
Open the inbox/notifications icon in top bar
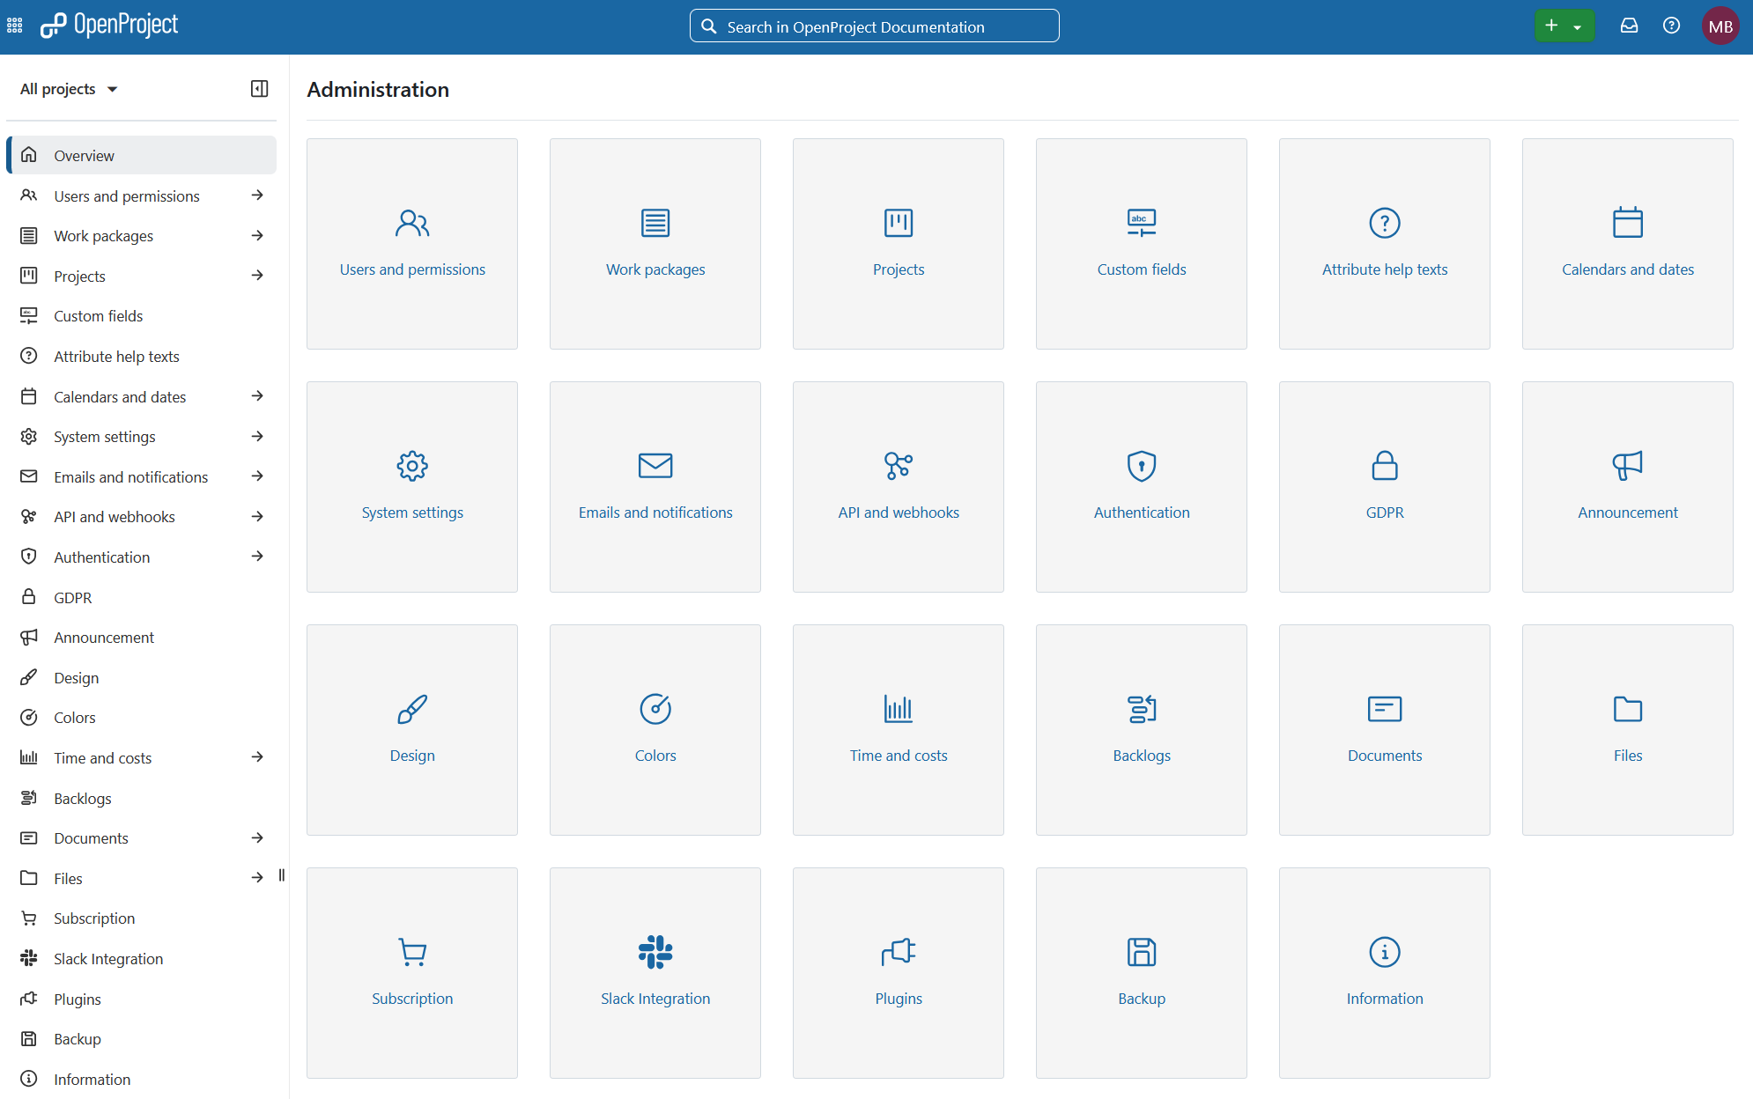1629,26
